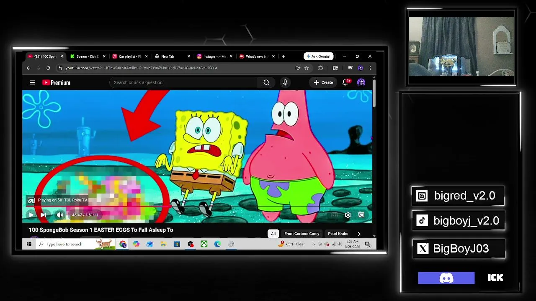536x301 pixels.
Task: Open the YouTube guide hamburger menu
Action: [32, 82]
